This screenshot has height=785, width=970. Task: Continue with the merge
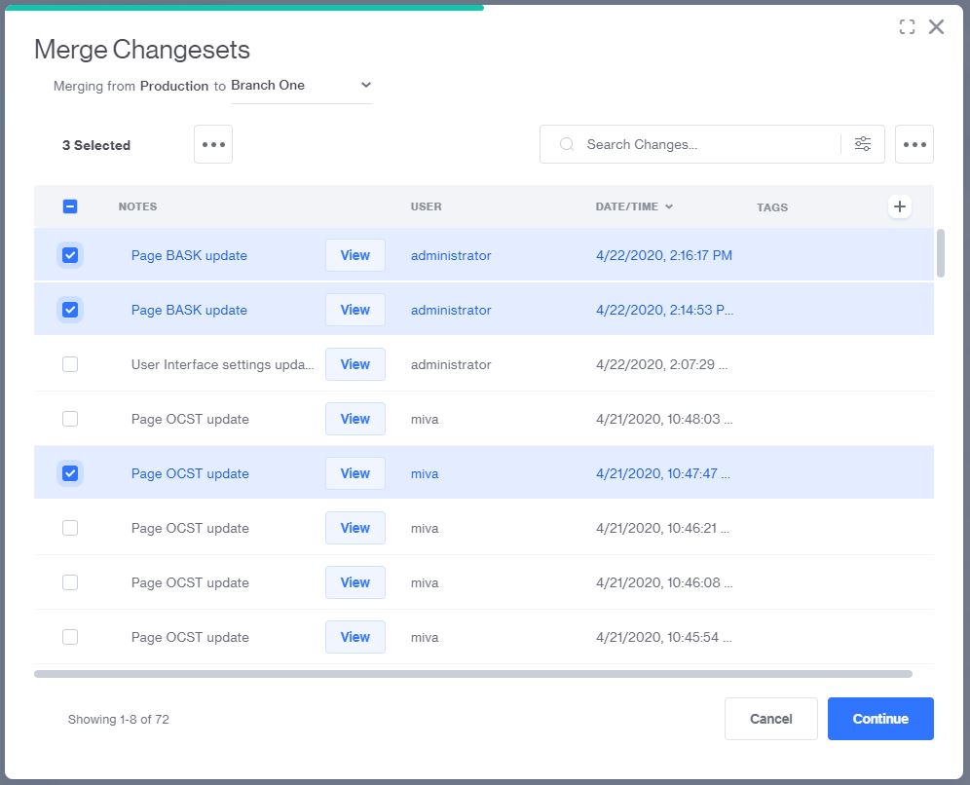pyautogui.click(x=880, y=718)
